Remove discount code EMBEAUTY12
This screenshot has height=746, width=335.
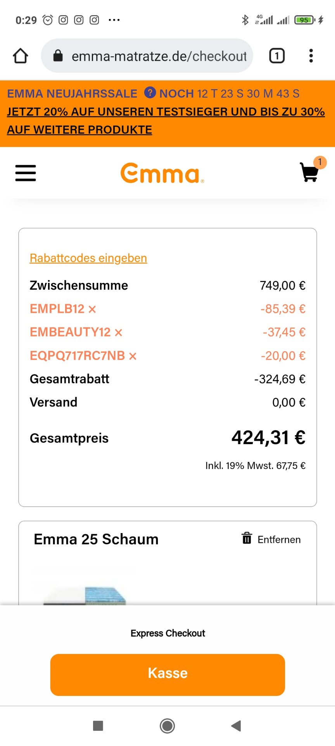click(x=118, y=333)
